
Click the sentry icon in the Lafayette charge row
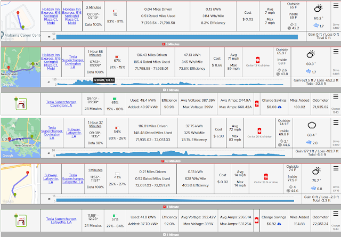click(x=257, y=220)
